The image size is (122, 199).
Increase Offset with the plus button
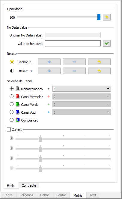click(49, 71)
